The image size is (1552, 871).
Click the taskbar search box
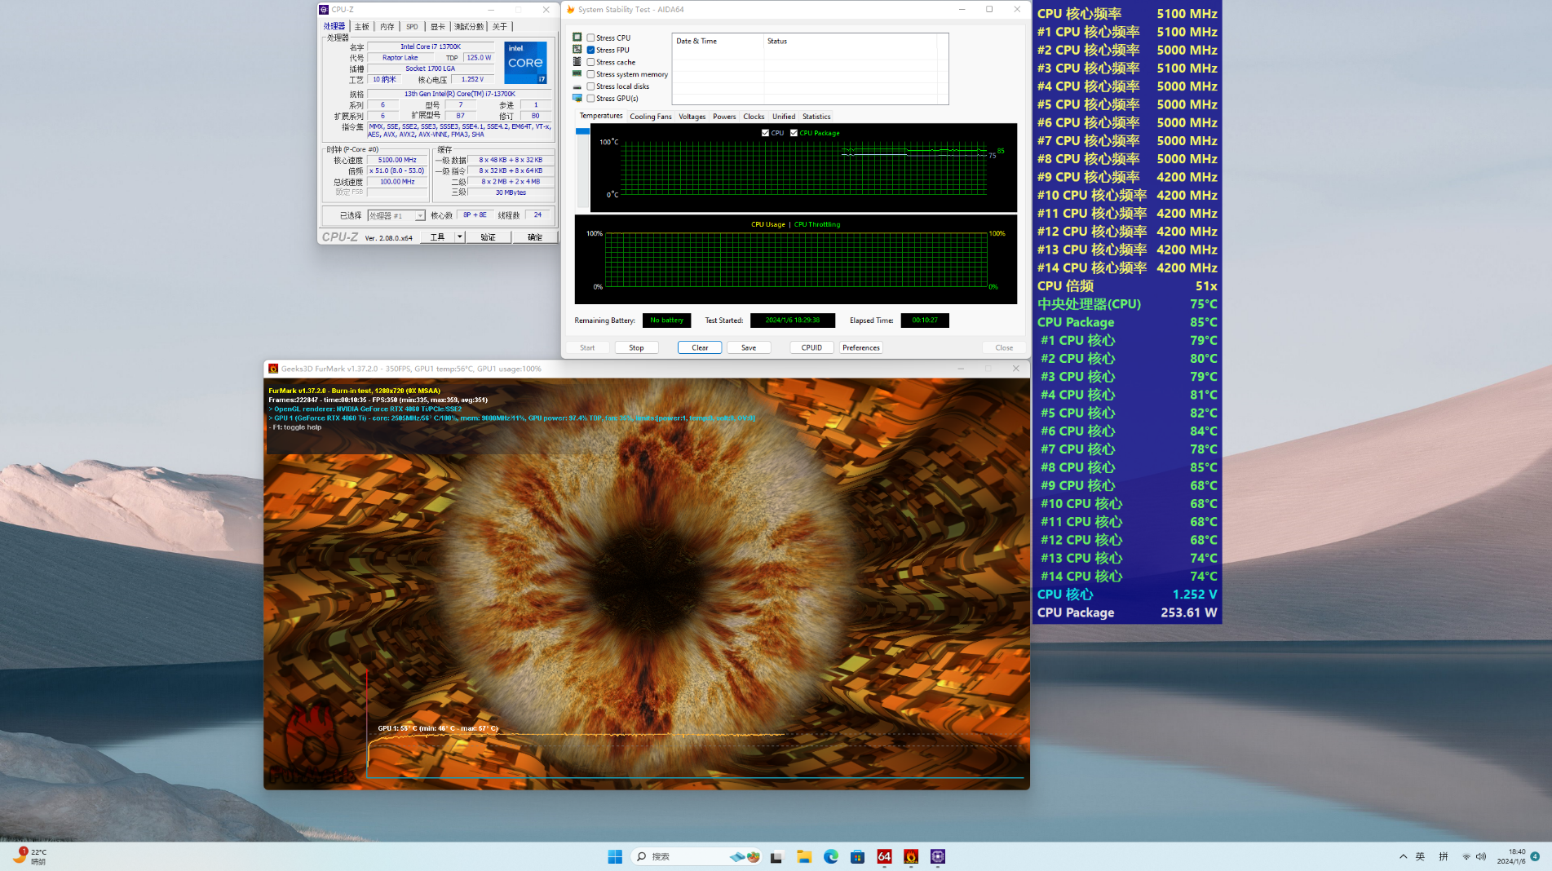pos(697,856)
